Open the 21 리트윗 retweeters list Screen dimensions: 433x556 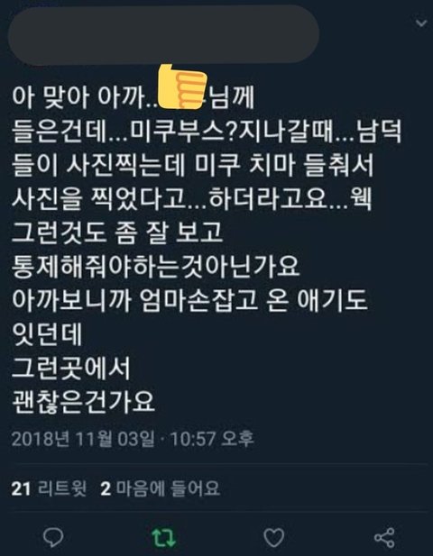tap(49, 489)
